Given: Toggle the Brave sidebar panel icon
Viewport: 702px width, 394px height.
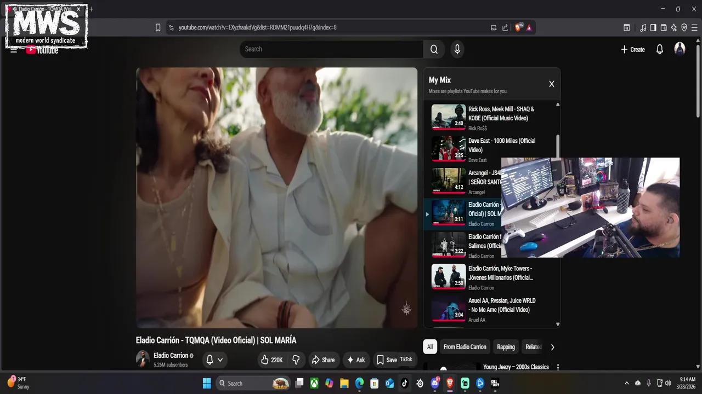Looking at the screenshot, I should point(653,27).
